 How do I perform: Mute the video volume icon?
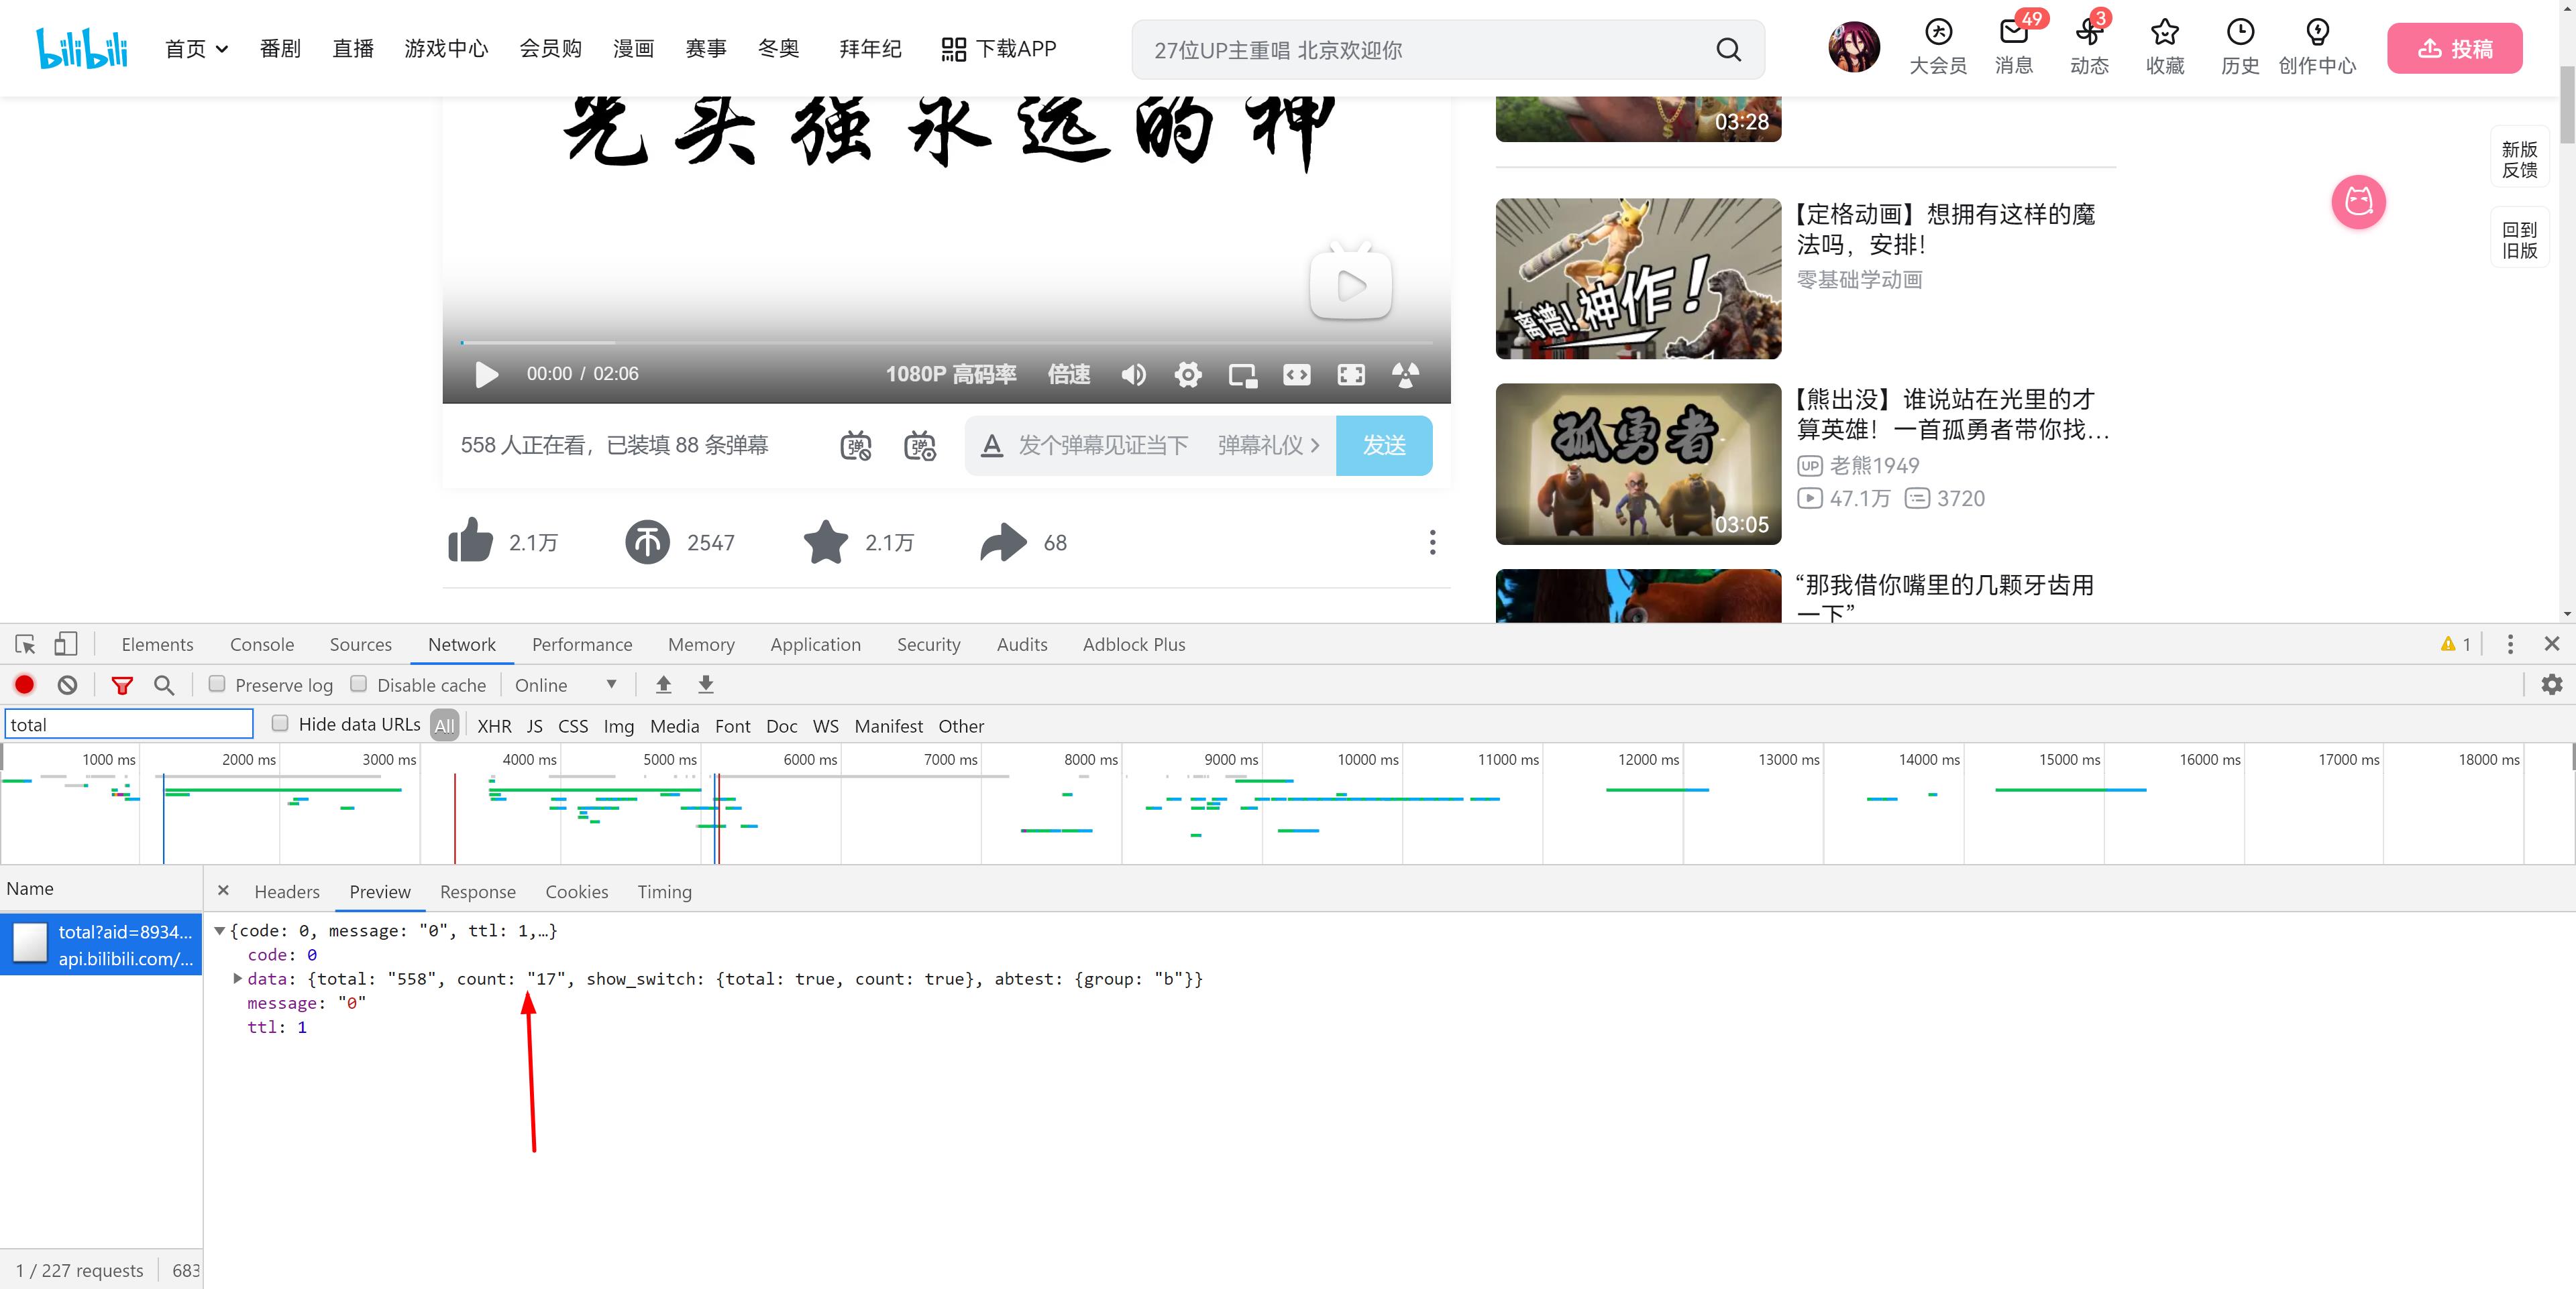pos(1133,375)
